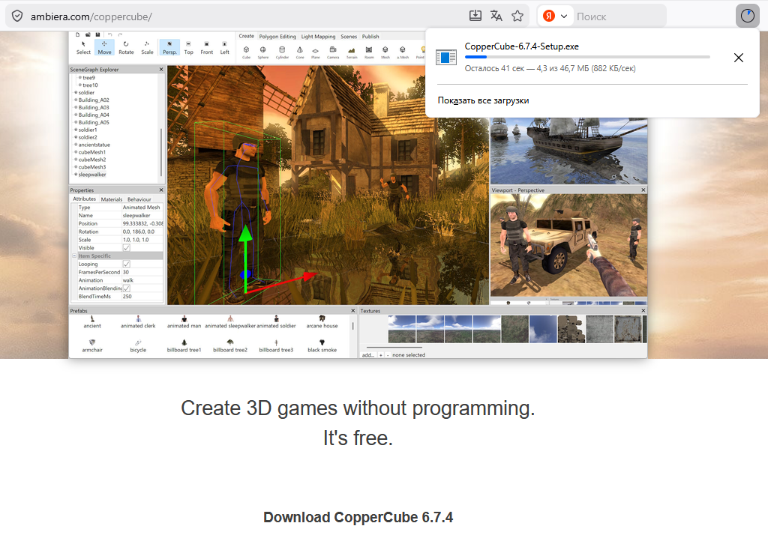
Task: Add a Terrain object
Action: pyautogui.click(x=352, y=52)
